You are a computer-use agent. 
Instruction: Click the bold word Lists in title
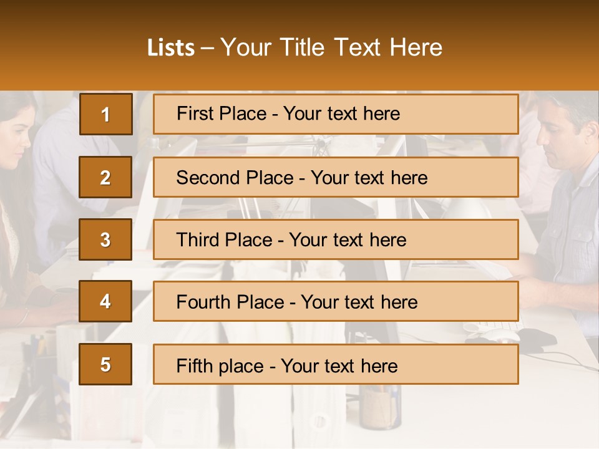[171, 48]
